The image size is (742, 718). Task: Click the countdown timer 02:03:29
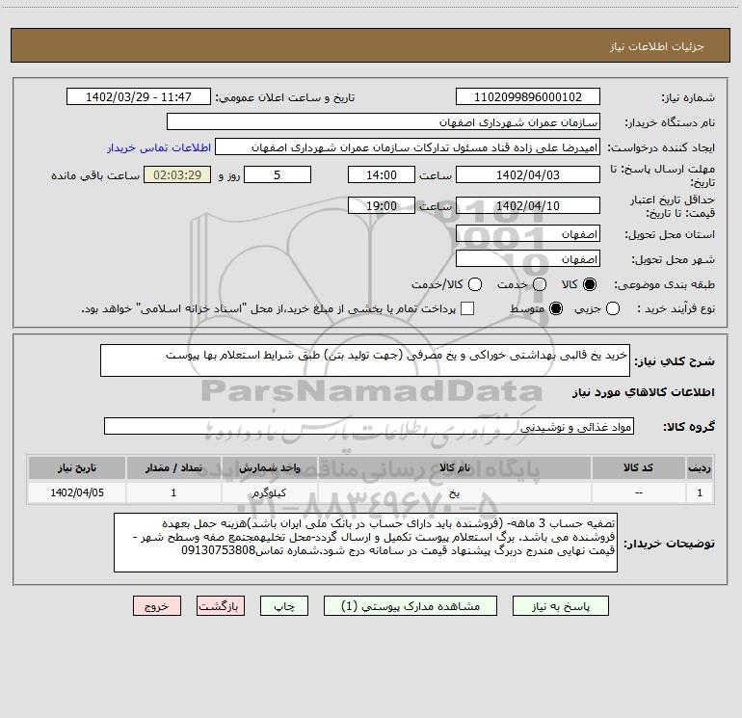(177, 175)
